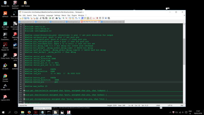This screenshot has width=204, height=115.
Task: Click the Copy toolbar icon
Action: click(43, 18)
